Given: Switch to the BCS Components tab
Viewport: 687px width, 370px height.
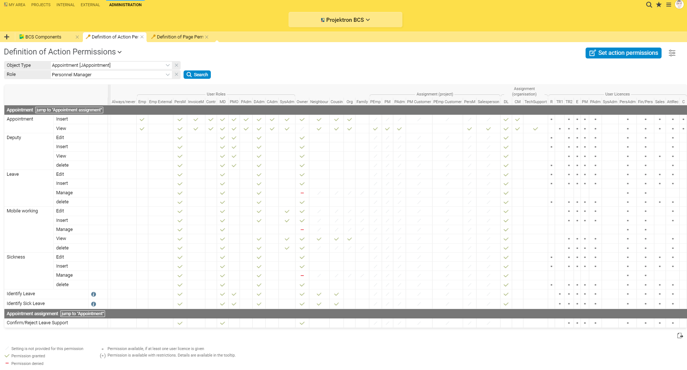Looking at the screenshot, I should tap(43, 37).
